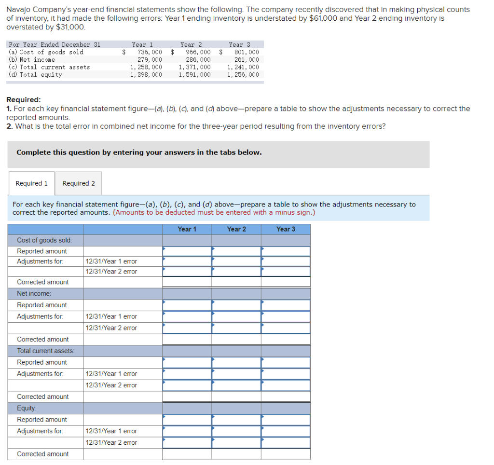This screenshot has height=465, width=494.
Task: Select the Required 1 tab
Action: click(31, 183)
